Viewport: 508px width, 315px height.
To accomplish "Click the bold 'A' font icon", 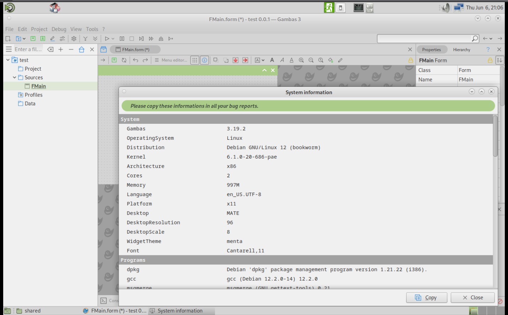I will (x=272, y=60).
